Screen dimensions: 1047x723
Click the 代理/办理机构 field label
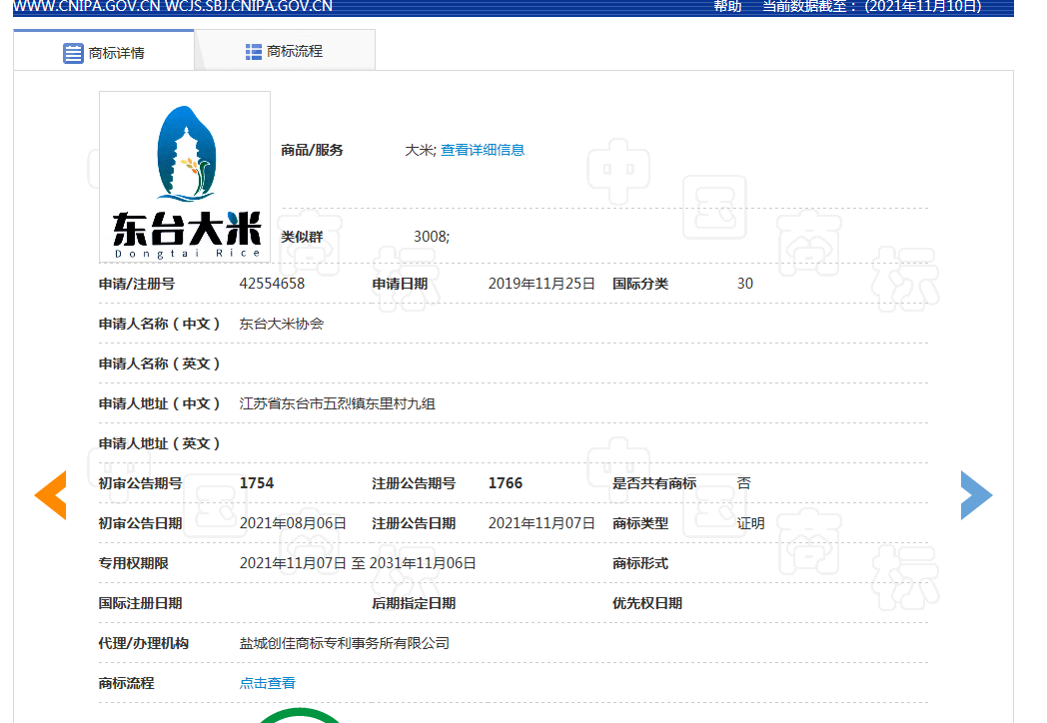click(144, 643)
